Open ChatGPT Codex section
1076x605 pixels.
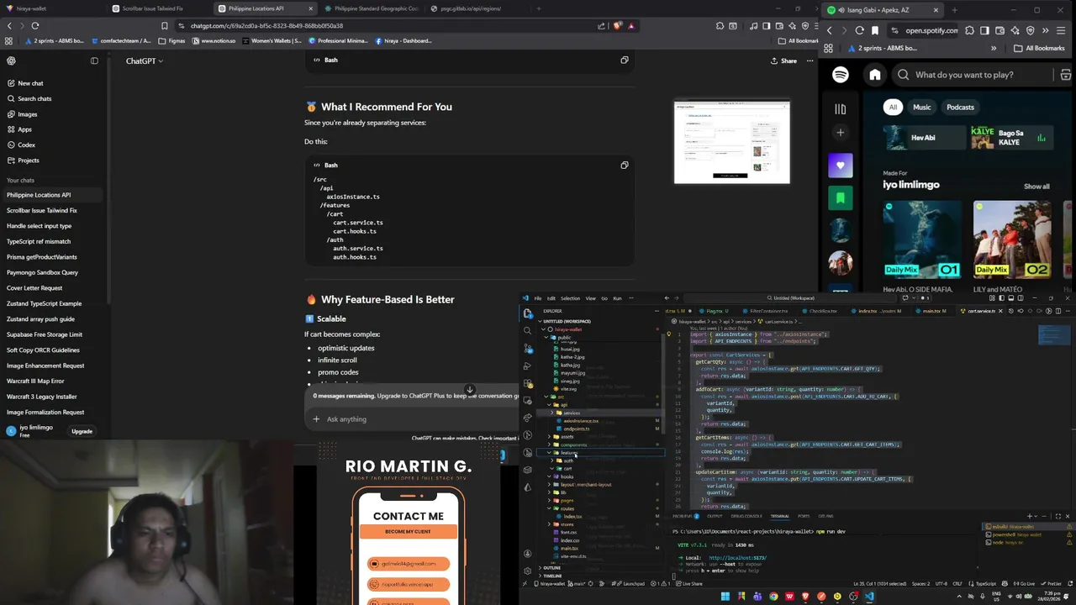point(26,145)
